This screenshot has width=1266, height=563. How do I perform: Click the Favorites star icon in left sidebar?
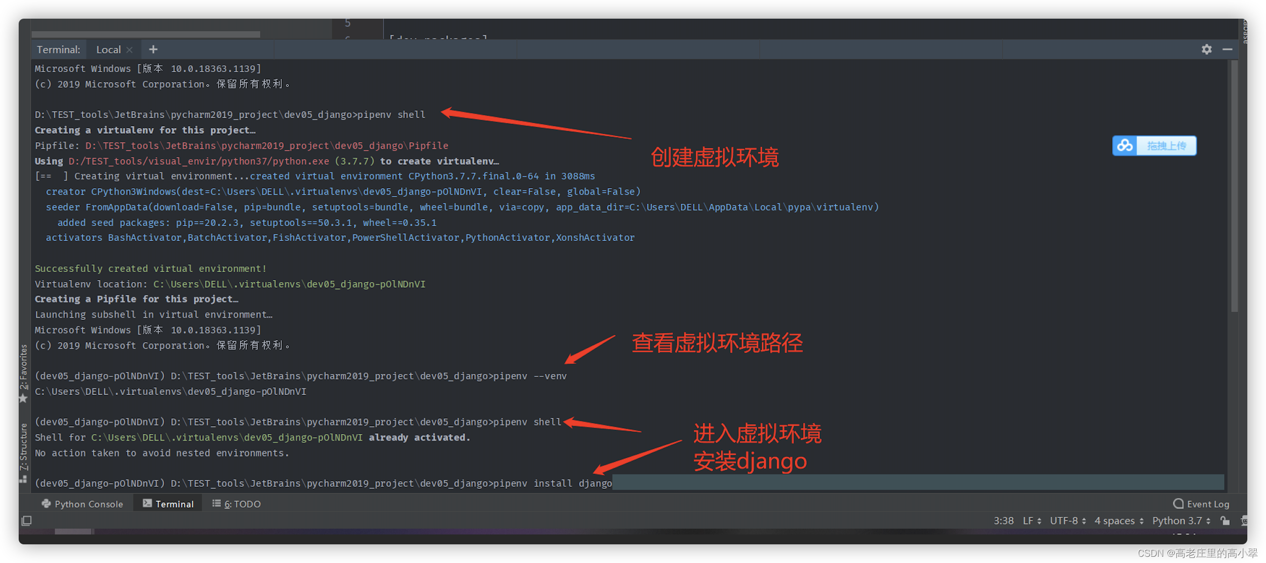pyautogui.click(x=23, y=397)
